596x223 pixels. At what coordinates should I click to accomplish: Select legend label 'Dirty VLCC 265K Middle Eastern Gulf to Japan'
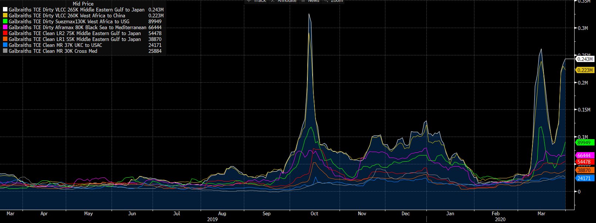point(93,10)
